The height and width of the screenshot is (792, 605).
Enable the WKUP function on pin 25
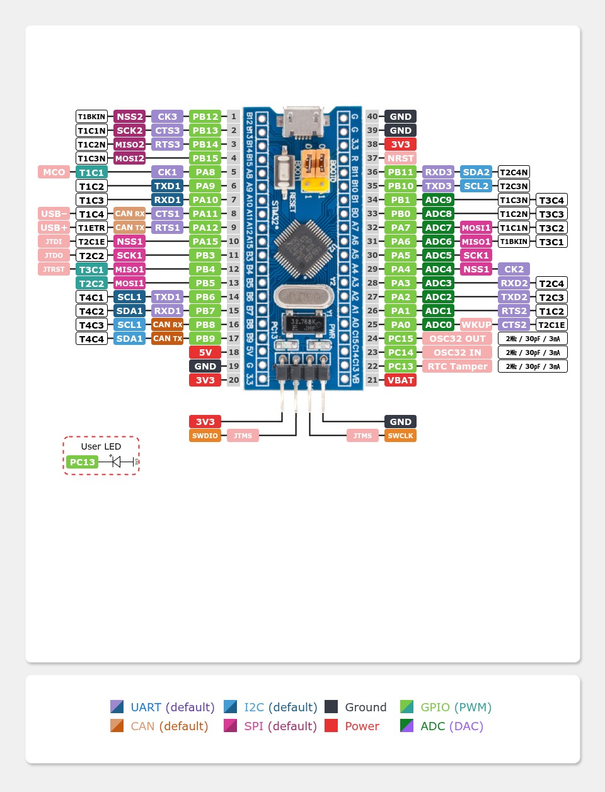[x=476, y=325]
